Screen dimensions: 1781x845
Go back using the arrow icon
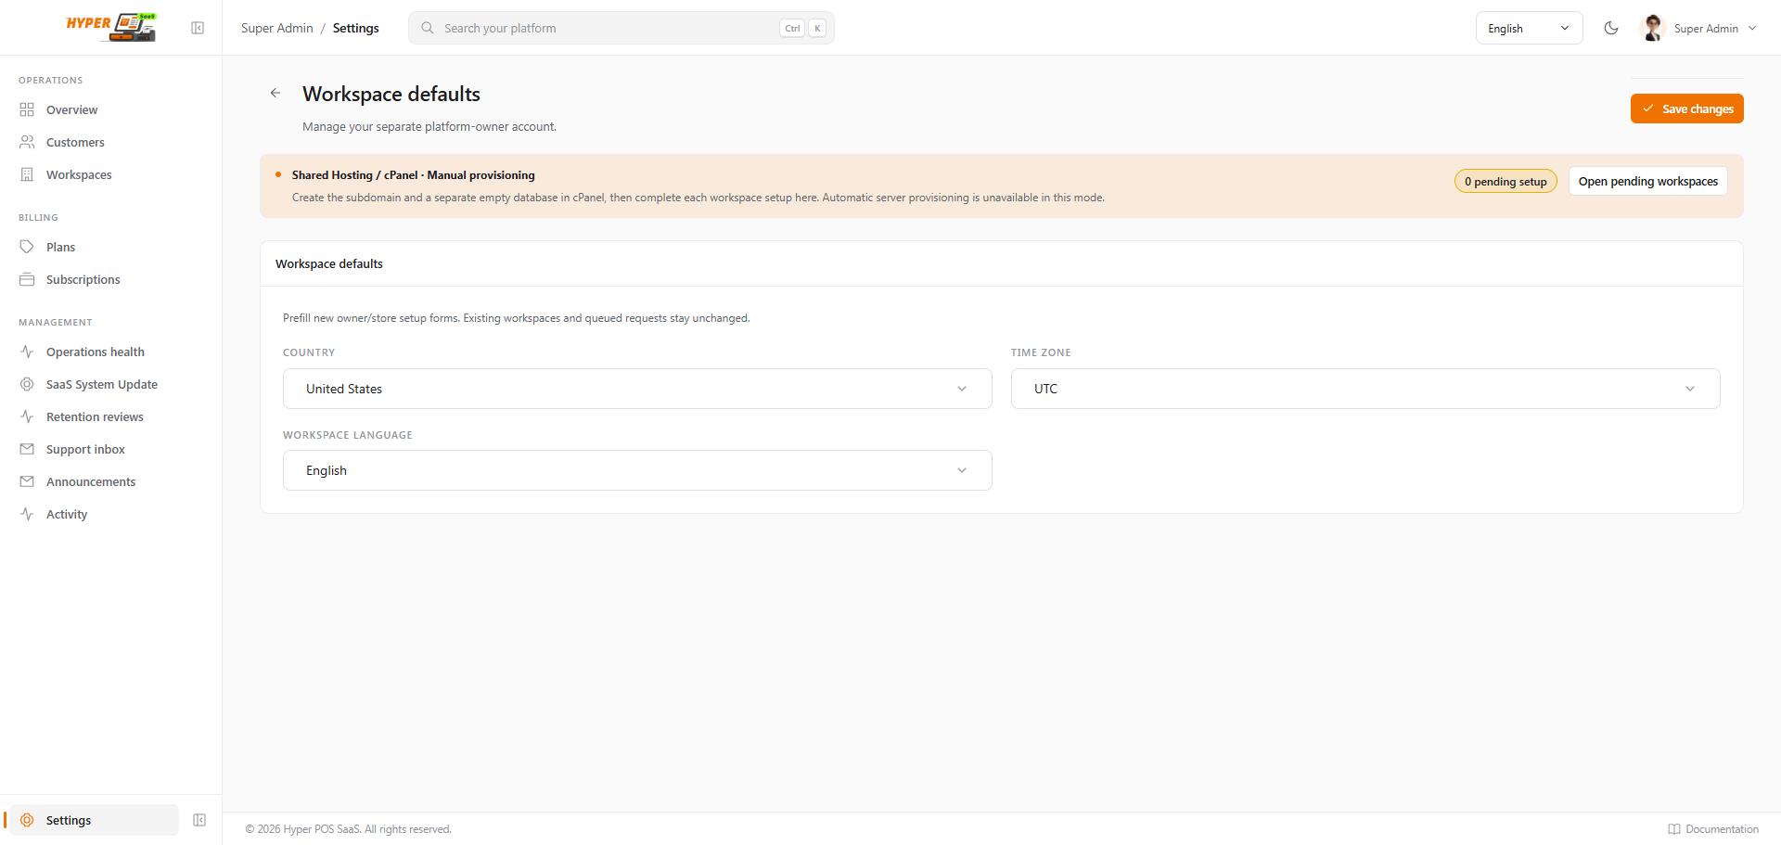[x=275, y=93]
